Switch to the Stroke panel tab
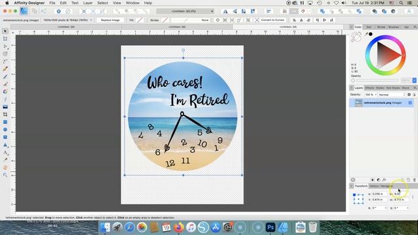 click(381, 27)
